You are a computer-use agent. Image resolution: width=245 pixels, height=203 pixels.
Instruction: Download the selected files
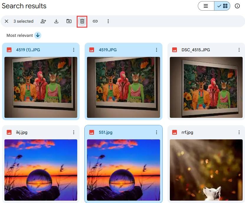pyautogui.click(x=56, y=21)
